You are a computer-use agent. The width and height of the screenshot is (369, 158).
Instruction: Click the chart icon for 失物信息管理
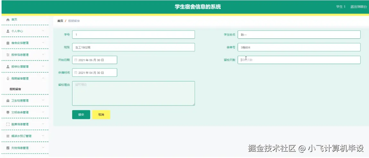click(8, 148)
